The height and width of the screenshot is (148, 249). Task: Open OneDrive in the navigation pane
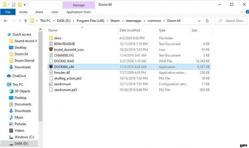point(19,76)
